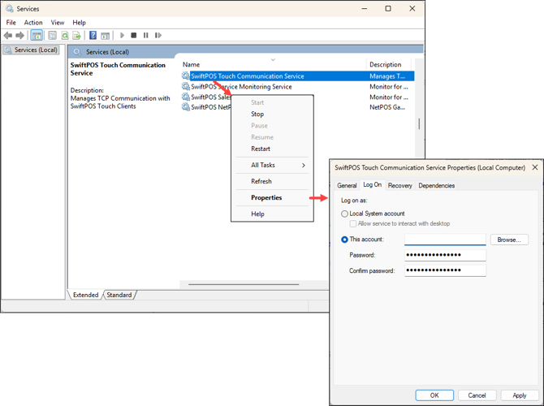544x406 pixels.
Task: Click OK in the Properties dialog
Action: pos(434,395)
